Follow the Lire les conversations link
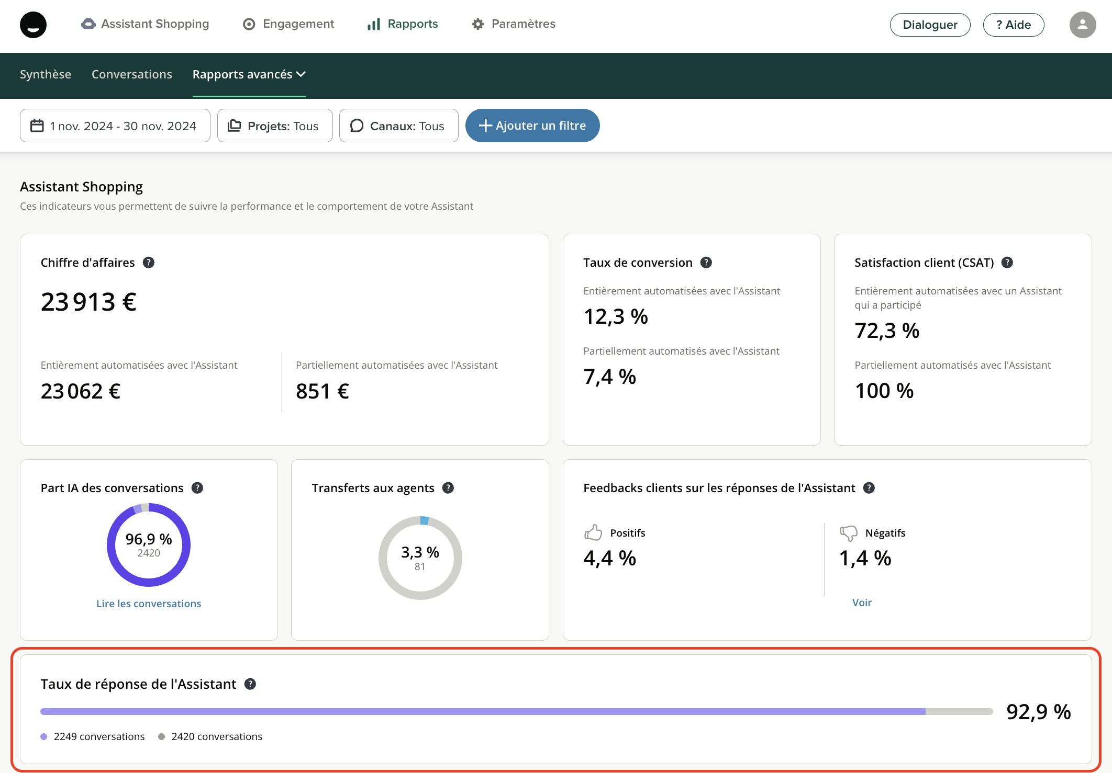 click(x=149, y=604)
